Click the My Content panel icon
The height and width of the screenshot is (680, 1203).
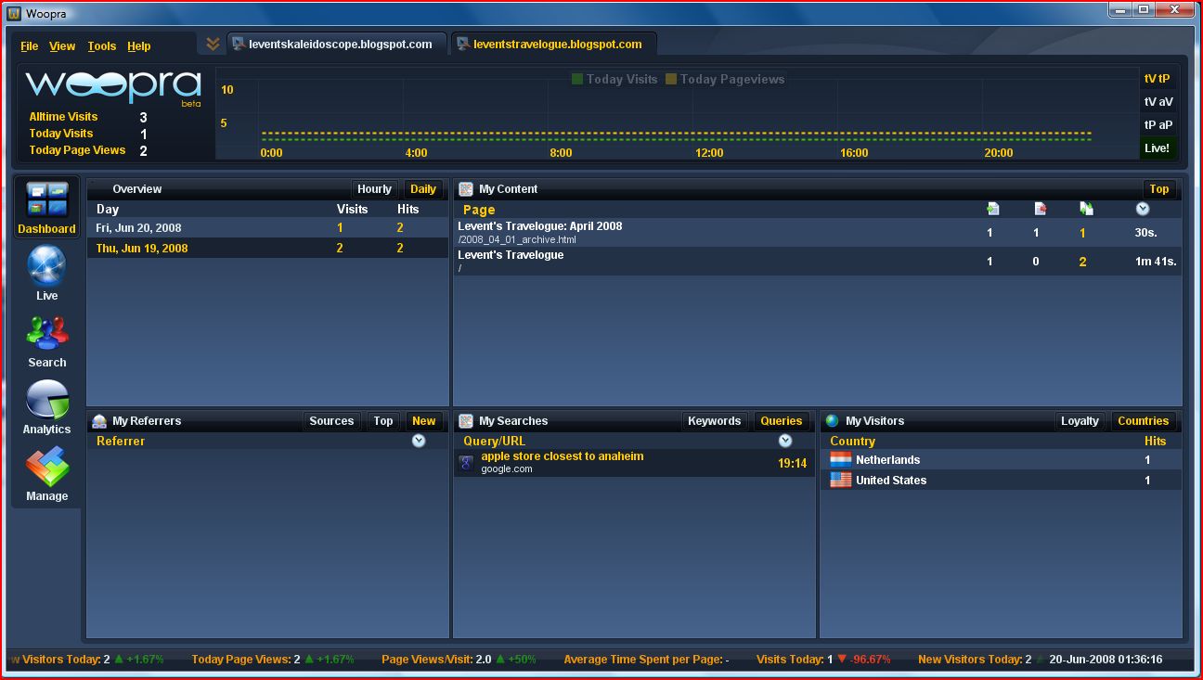click(466, 188)
